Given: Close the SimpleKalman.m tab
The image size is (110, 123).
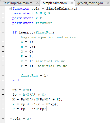Looking at the screenshot, I should coord(72,3).
